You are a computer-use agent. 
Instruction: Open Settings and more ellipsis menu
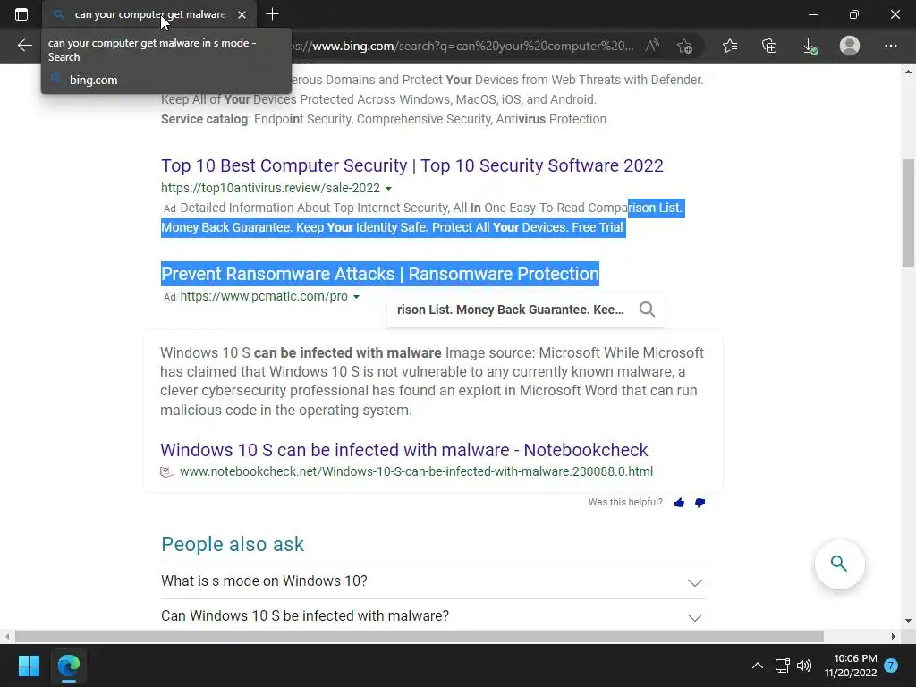[890, 46]
